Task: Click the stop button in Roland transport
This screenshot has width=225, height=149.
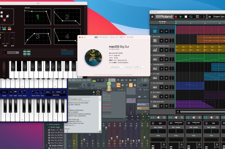Action: 186,17
